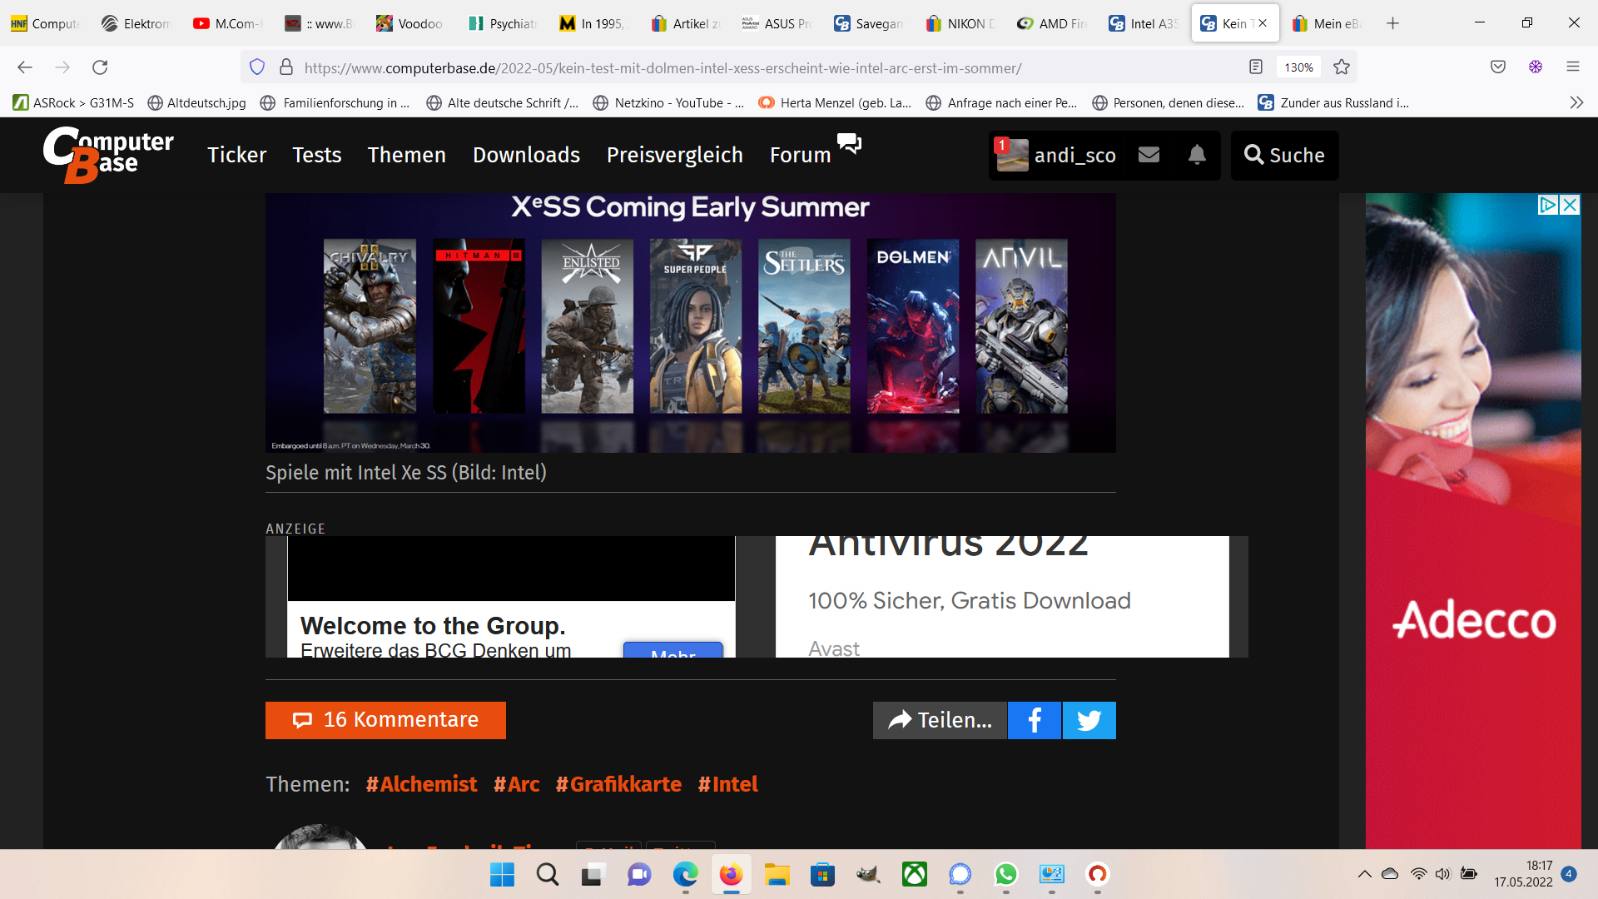This screenshot has width=1598, height=899.
Task: Open the #Grafikkarte topic tag
Action: (x=618, y=785)
